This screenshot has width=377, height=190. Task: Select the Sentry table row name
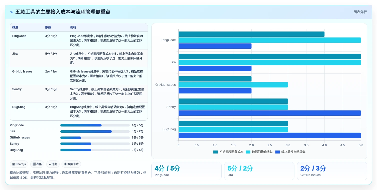tap(17, 89)
